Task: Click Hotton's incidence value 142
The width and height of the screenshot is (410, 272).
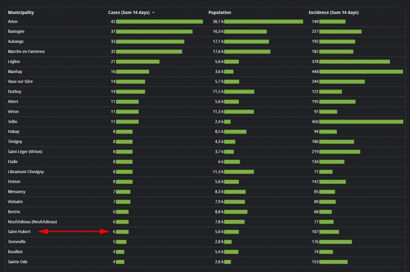Action: [x=315, y=182]
